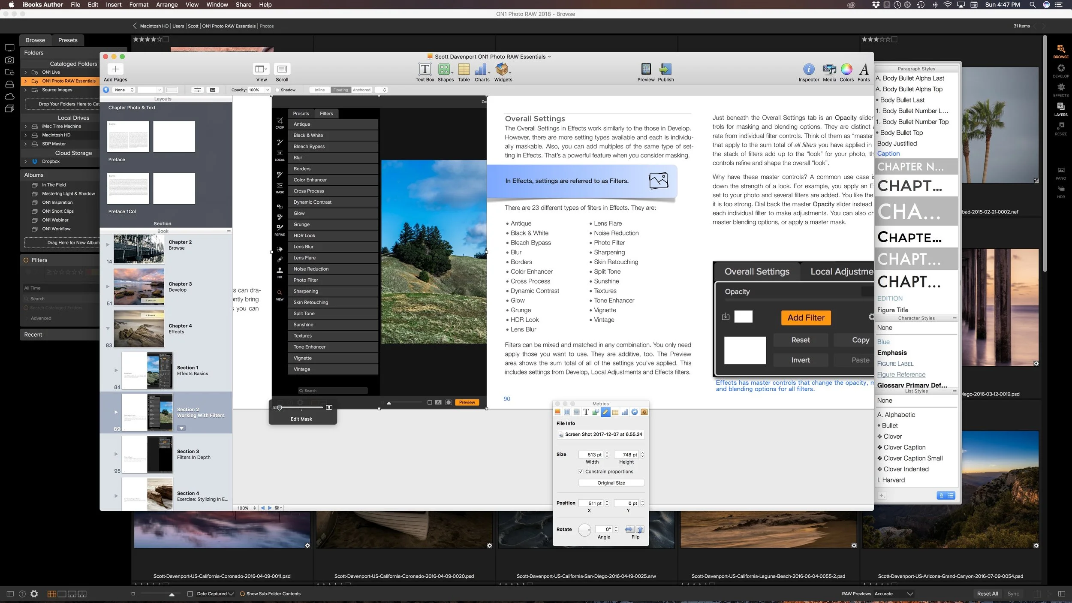The width and height of the screenshot is (1072, 603).
Task: Select Clover Caption list style
Action: click(901, 447)
